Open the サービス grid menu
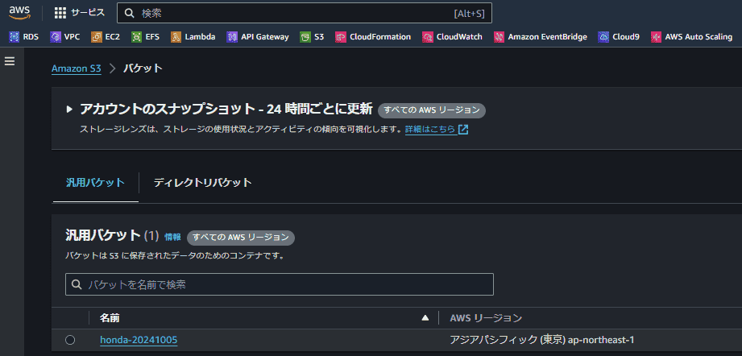This screenshot has width=742, height=356. pyautogui.click(x=80, y=13)
